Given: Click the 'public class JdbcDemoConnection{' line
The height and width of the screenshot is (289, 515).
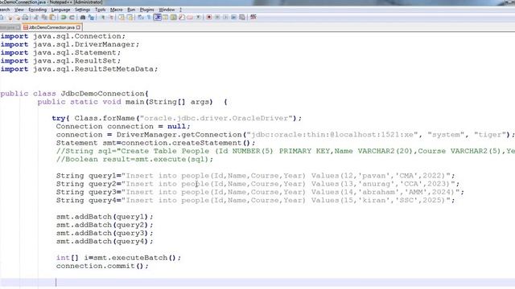Looking at the screenshot, I should click(75, 93).
